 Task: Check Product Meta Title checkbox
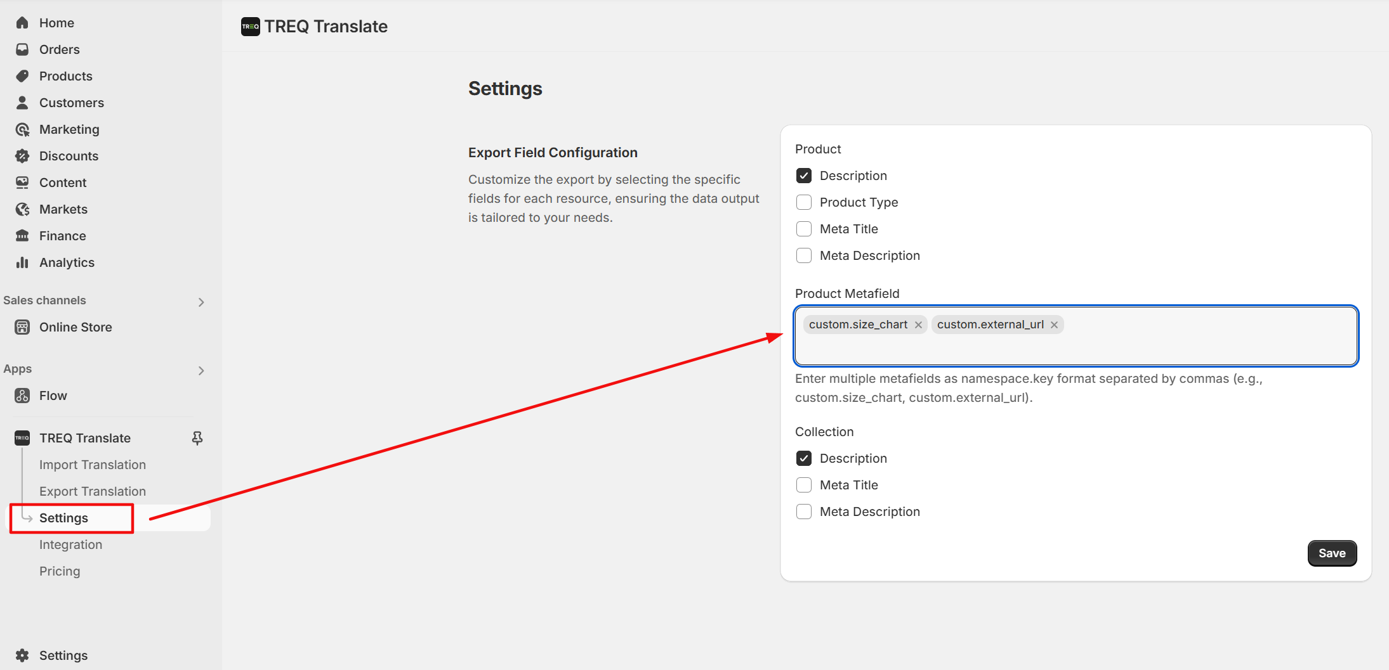[x=804, y=229]
